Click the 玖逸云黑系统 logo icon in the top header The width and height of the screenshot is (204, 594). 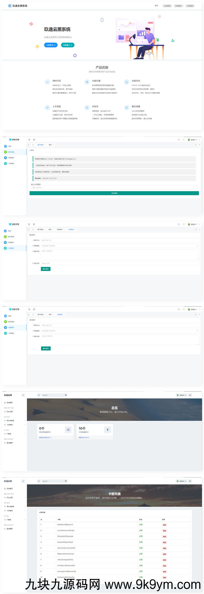click(10, 6)
